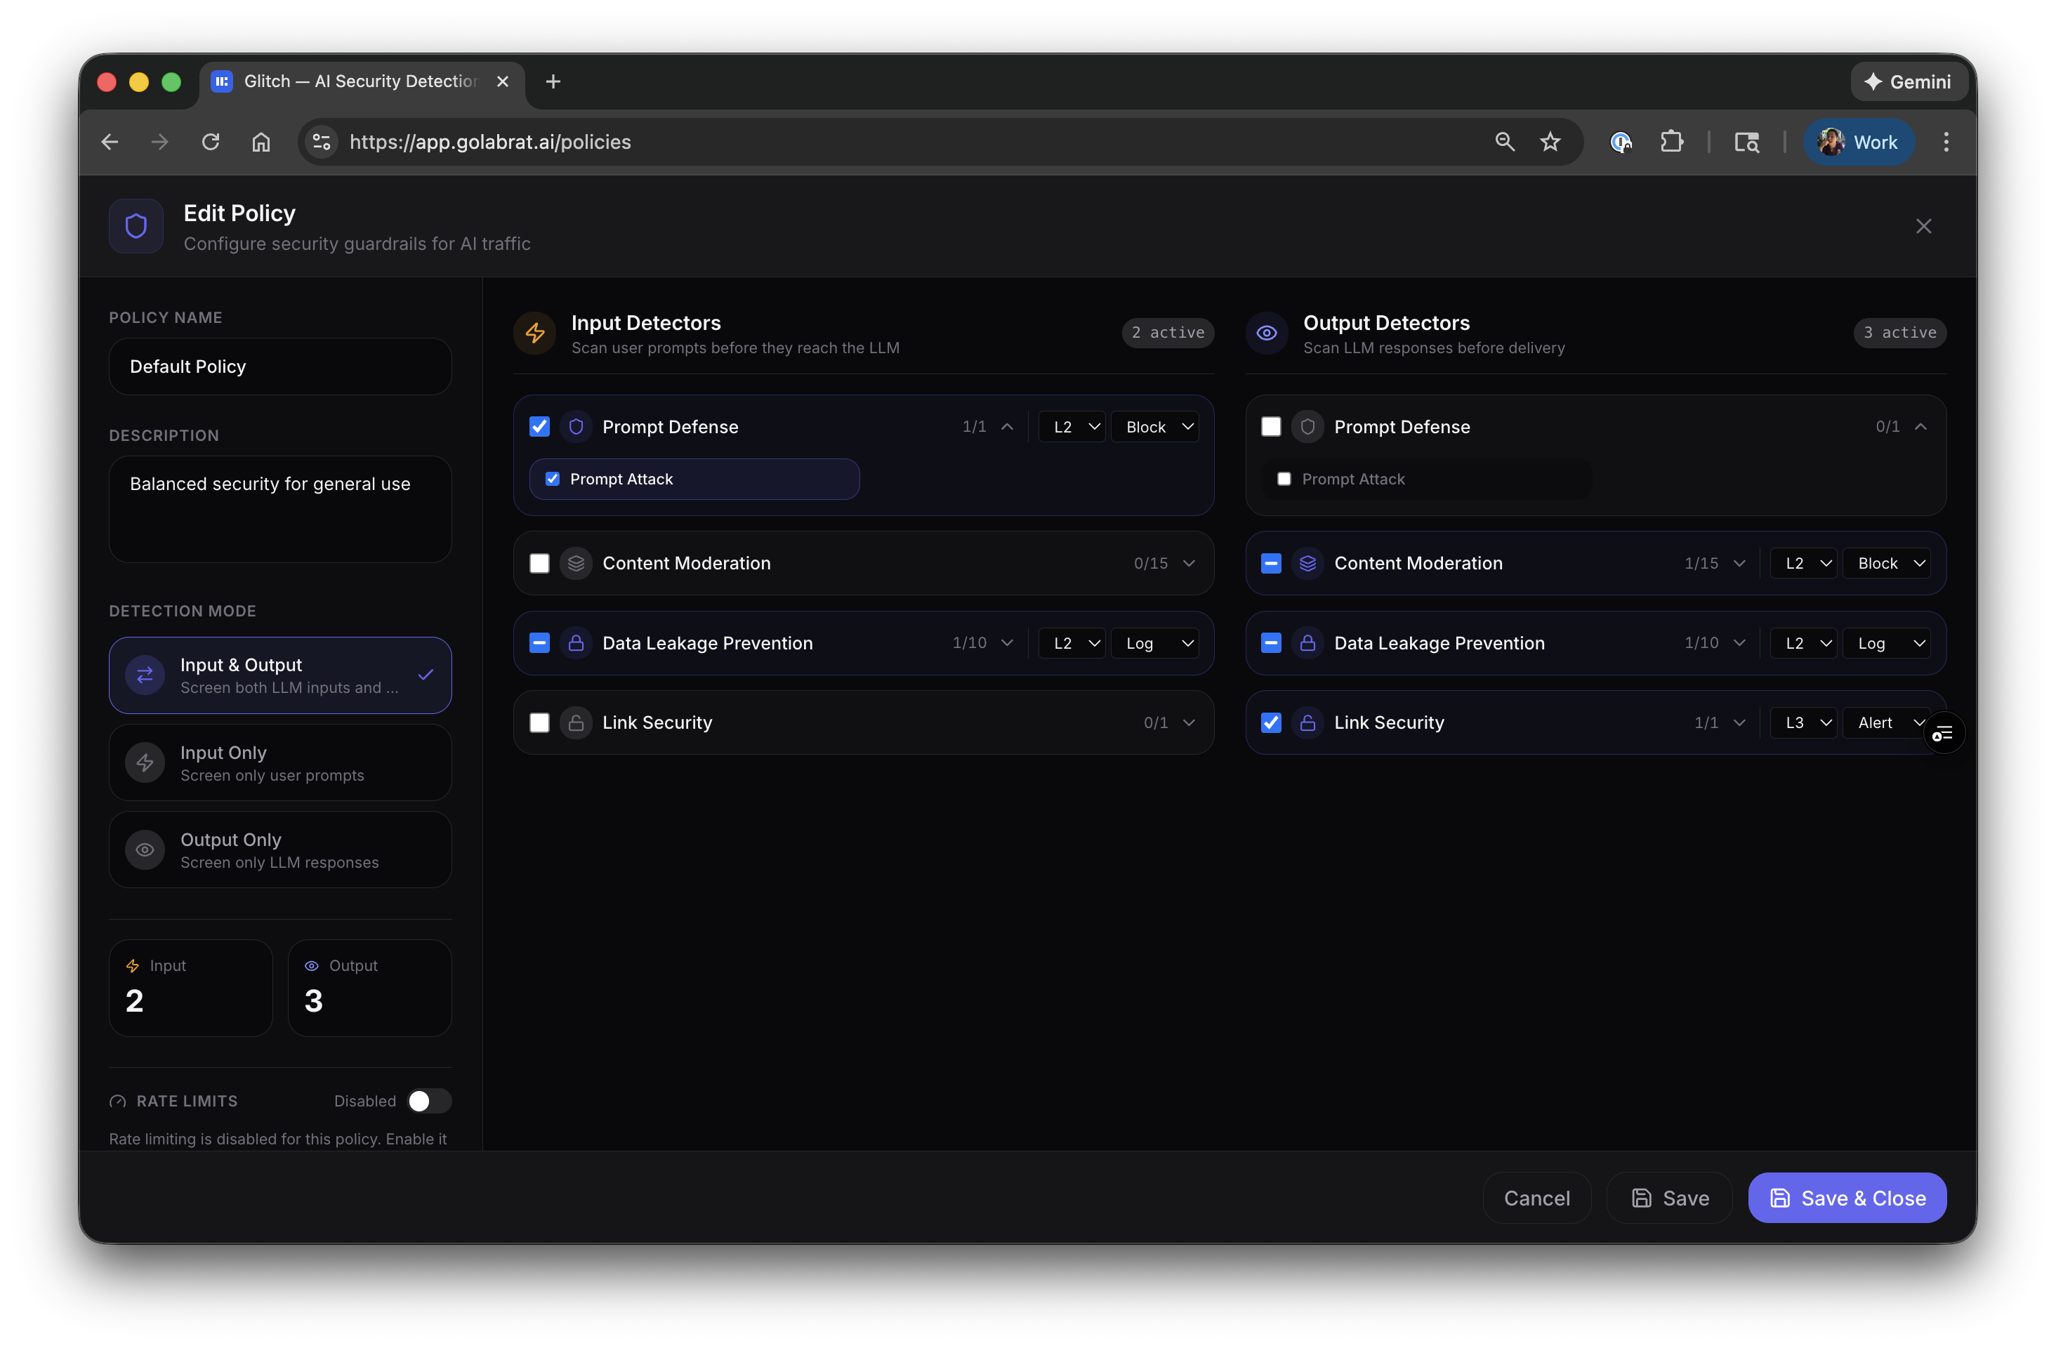This screenshot has height=1348, width=2056.
Task: Click the Link Security lock icon
Action: coord(575,722)
